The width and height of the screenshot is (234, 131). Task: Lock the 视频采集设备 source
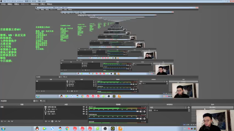click(x=86, y=107)
